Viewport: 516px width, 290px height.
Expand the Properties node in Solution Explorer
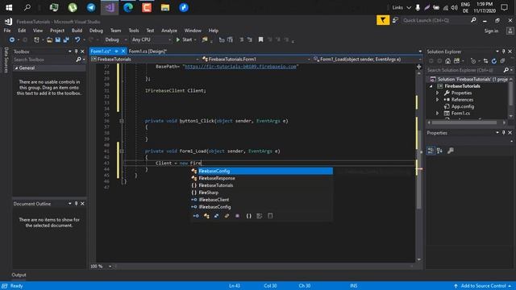pos(437,93)
